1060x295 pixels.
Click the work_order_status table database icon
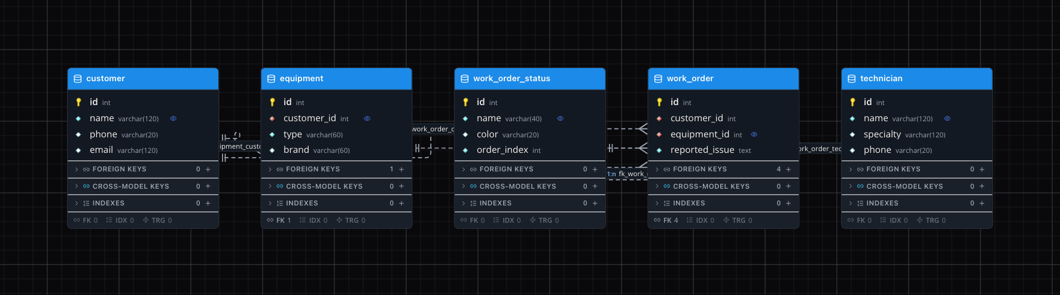[465, 79]
